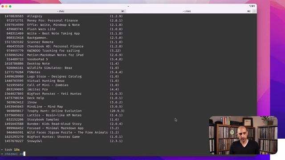Click 'Logo Store - Designer Catalog' entry
The width and height of the screenshot is (285, 160).
click(x=54, y=76)
